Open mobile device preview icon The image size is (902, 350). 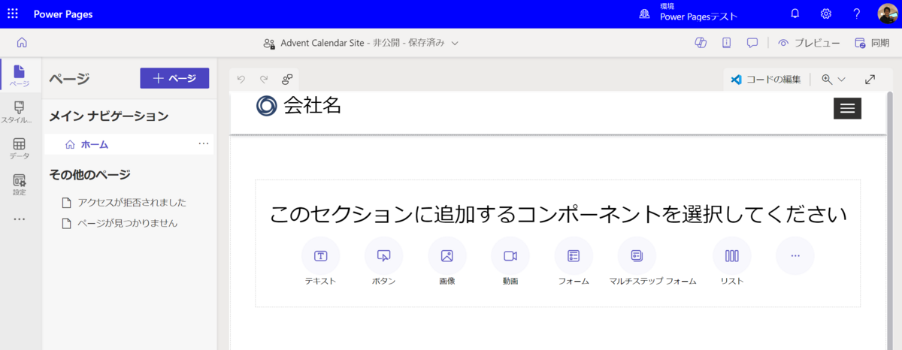727,43
